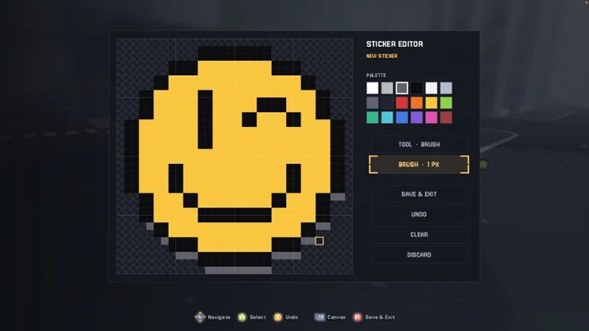Pick the white palette swatch

tap(372, 88)
